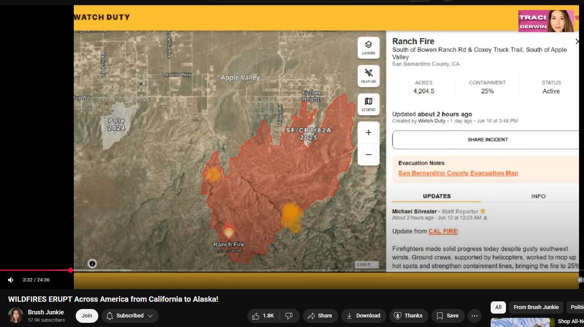
Task: Select the UPDATES tab
Action: click(x=437, y=196)
